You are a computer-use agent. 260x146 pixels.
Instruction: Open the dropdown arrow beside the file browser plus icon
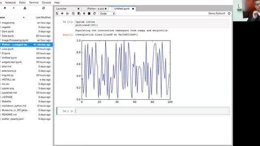(x=13, y=8)
